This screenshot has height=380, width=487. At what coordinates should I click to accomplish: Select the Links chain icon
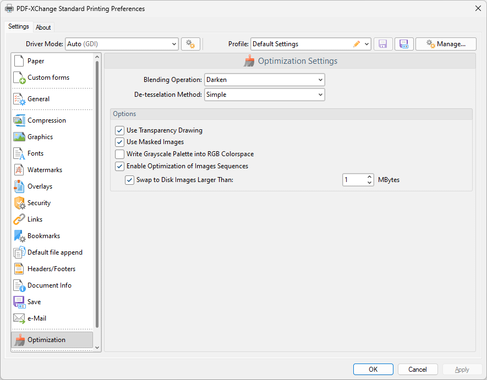(x=19, y=219)
